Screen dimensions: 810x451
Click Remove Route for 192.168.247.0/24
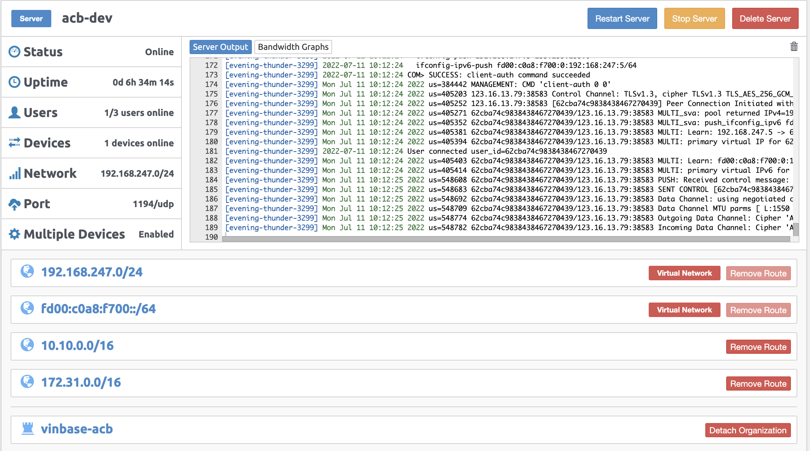point(758,273)
